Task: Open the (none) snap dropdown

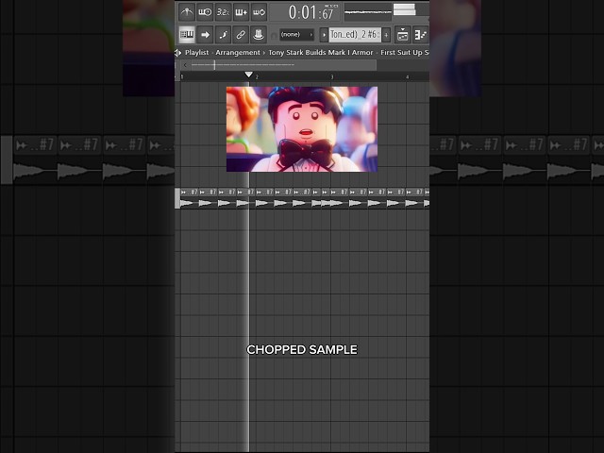Action: [296, 35]
